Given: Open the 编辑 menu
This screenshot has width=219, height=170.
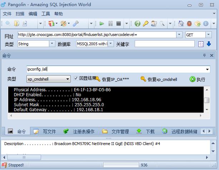Looking at the screenshot, I should click(33, 14).
